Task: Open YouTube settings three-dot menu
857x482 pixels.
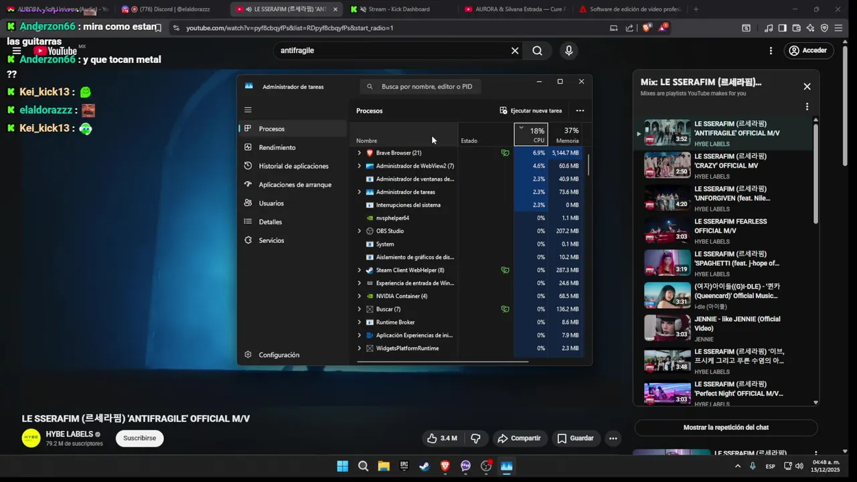Action: [771, 51]
